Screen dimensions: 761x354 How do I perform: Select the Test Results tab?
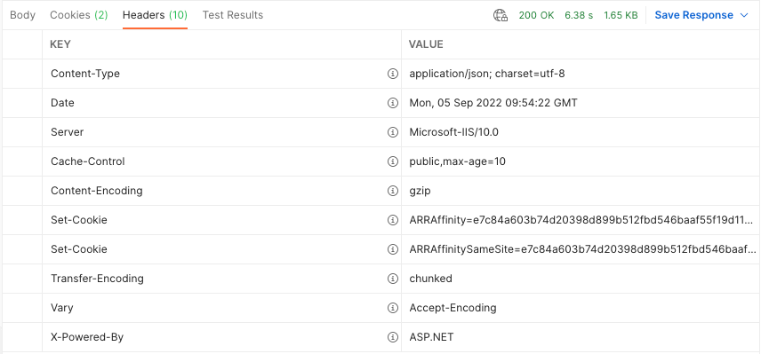[233, 15]
